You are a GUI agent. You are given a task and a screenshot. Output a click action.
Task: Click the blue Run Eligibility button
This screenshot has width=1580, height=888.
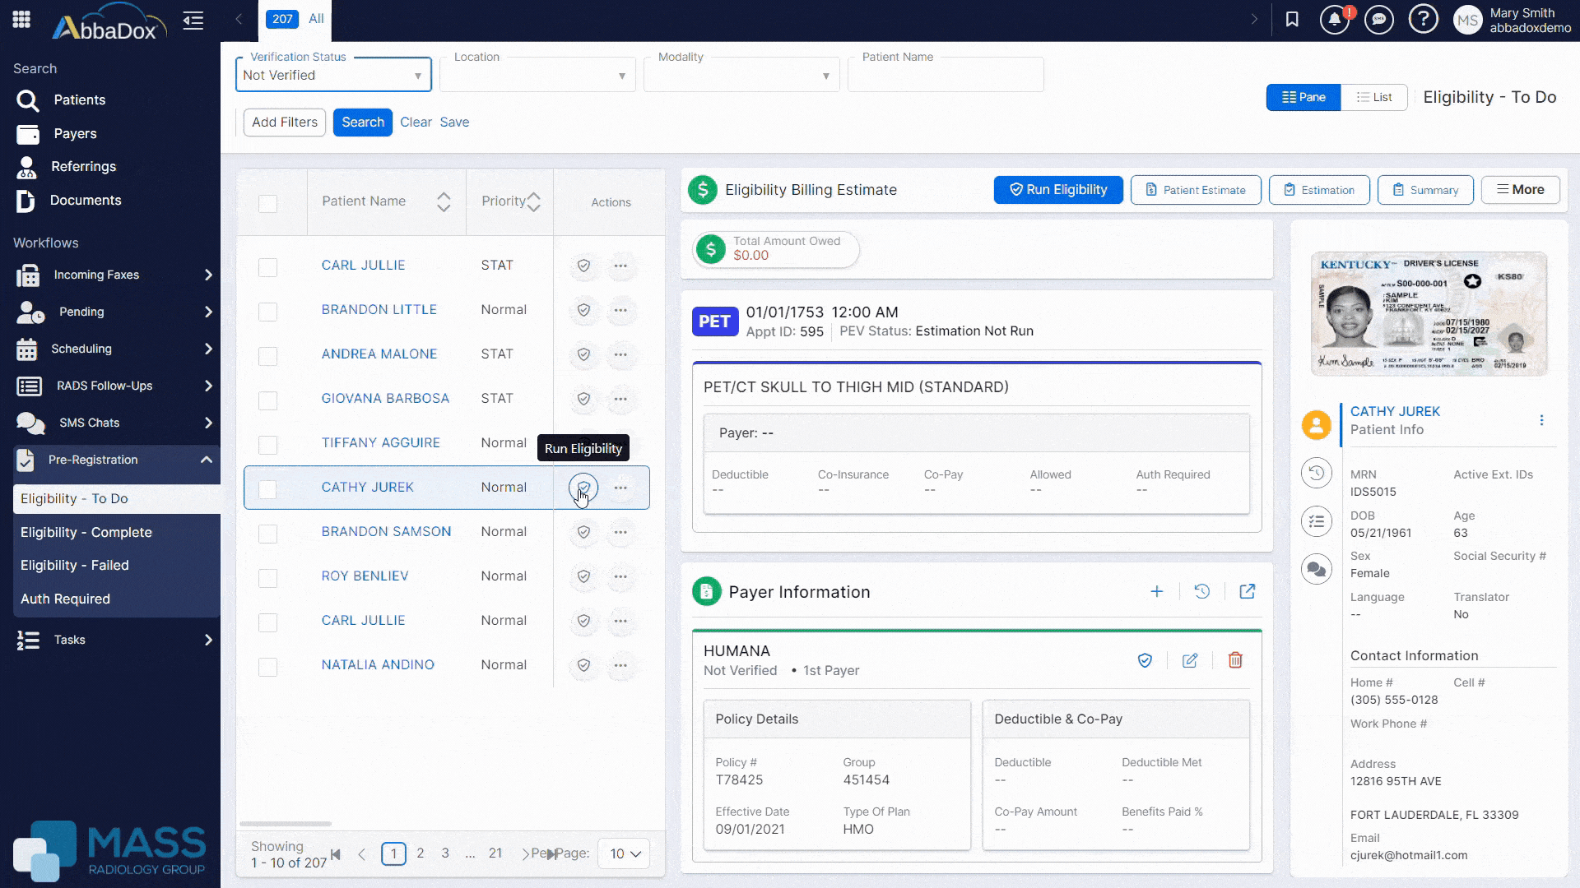[1057, 189]
